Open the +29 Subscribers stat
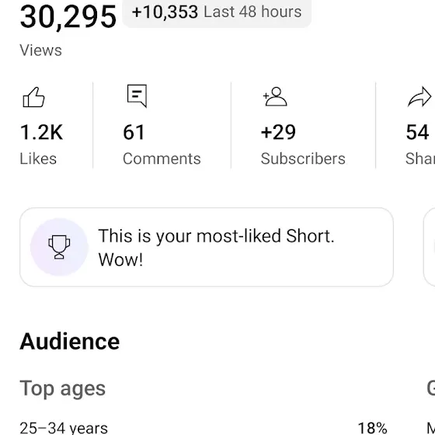This screenshot has height=435, width=435. [x=303, y=125]
